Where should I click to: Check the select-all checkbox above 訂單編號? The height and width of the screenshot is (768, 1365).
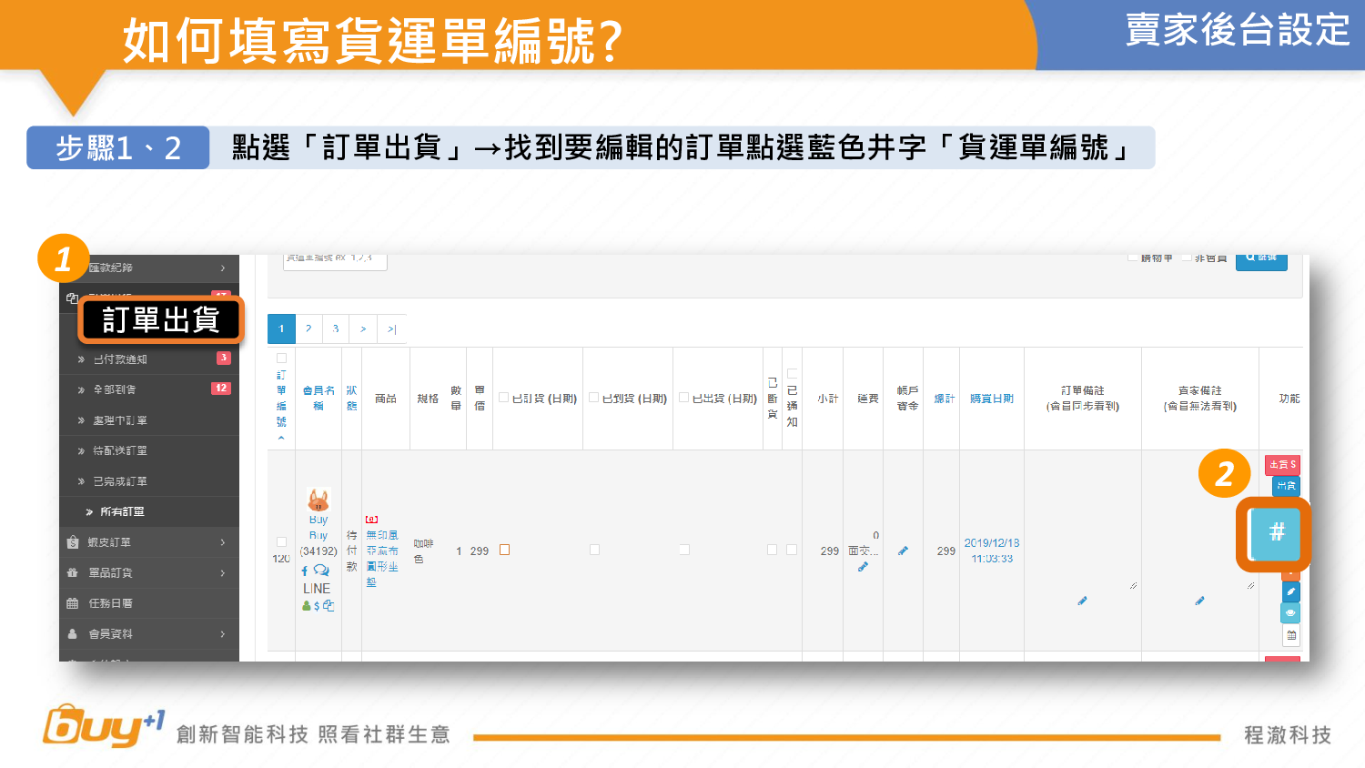click(x=281, y=359)
